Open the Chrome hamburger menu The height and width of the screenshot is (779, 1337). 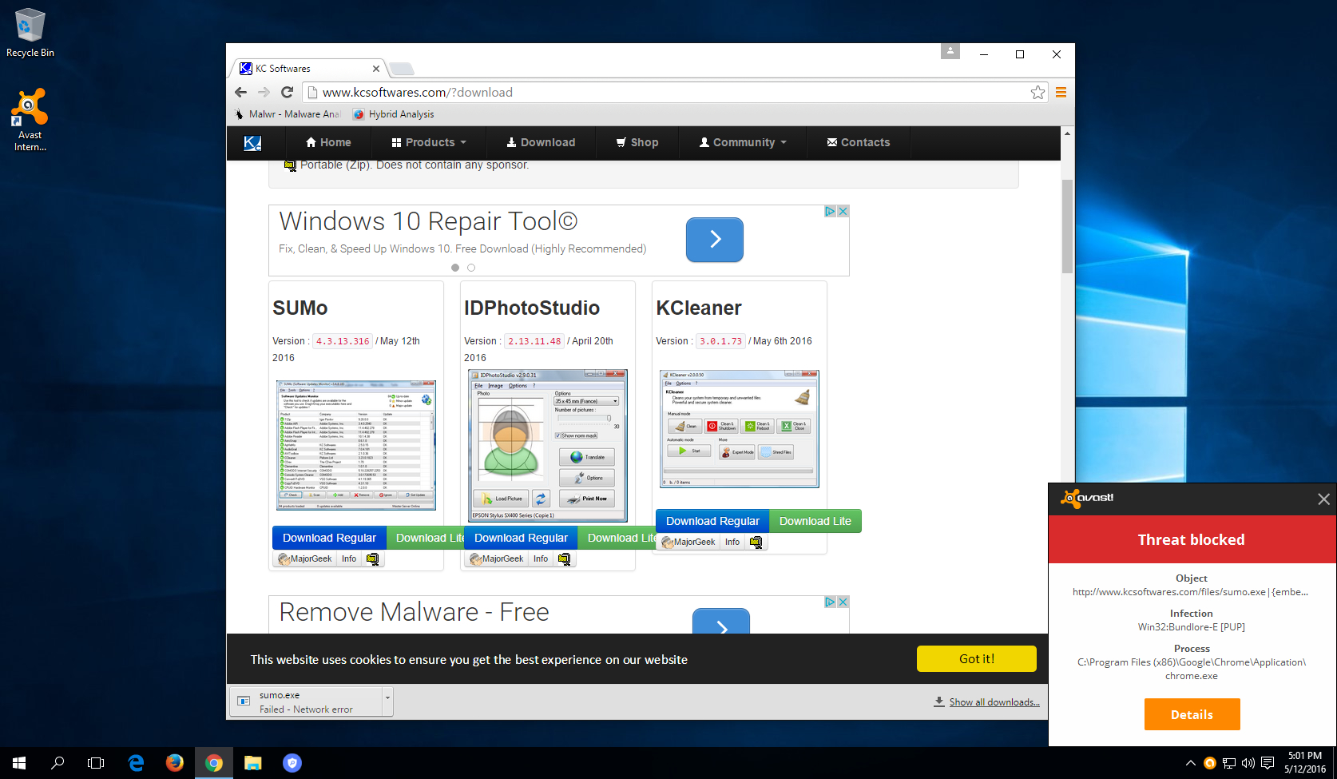coord(1061,92)
